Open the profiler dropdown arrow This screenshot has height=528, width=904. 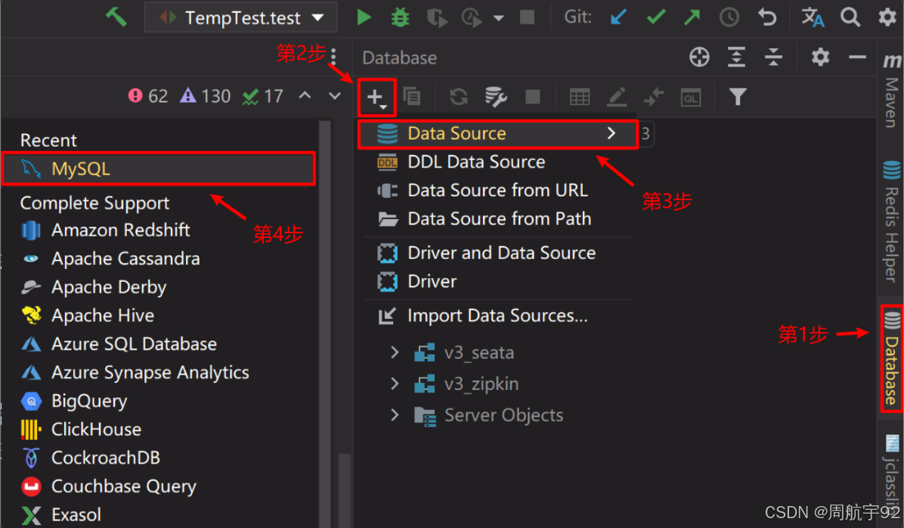499,18
